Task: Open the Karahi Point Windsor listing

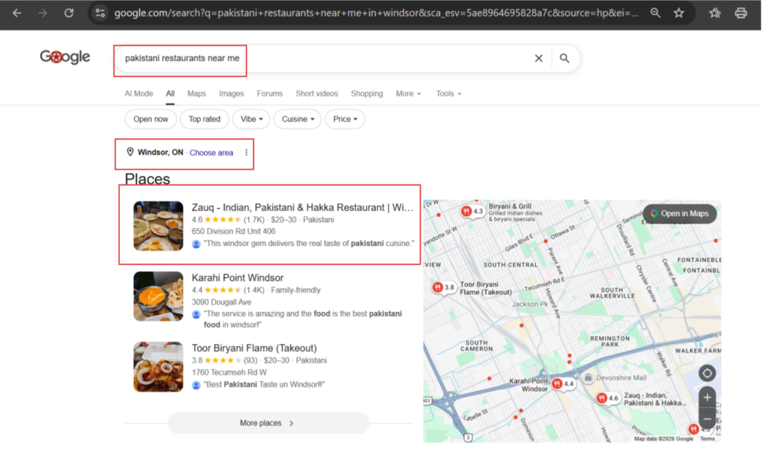Action: pyautogui.click(x=237, y=278)
